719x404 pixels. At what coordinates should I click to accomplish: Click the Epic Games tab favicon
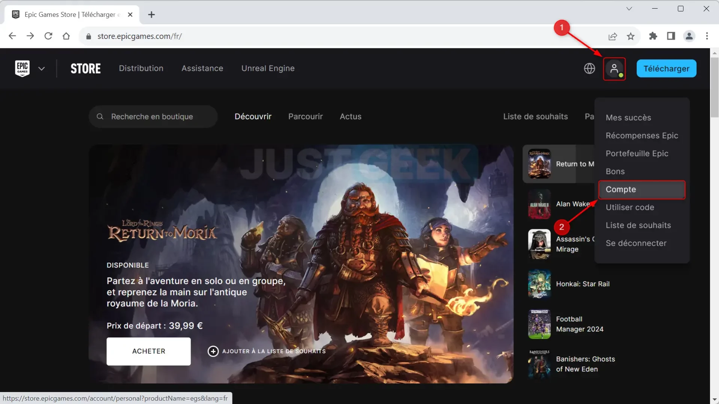click(16, 15)
